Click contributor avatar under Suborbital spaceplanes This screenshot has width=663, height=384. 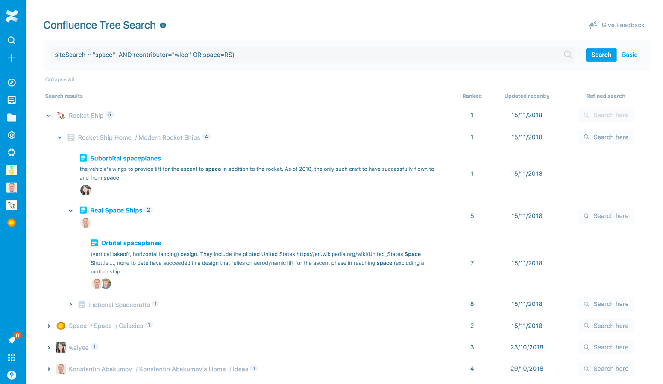tap(85, 190)
